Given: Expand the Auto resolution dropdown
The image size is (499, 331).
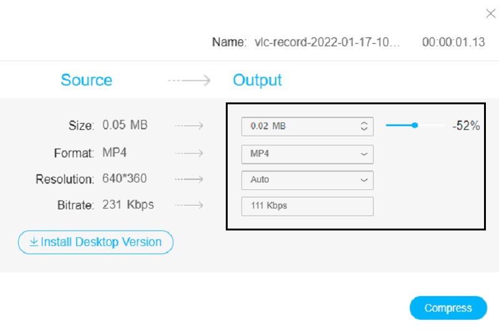Looking at the screenshot, I should click(307, 180).
